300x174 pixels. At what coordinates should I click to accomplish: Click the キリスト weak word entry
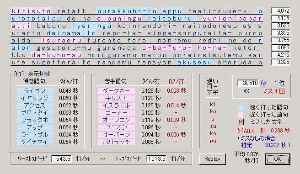(x=116, y=98)
